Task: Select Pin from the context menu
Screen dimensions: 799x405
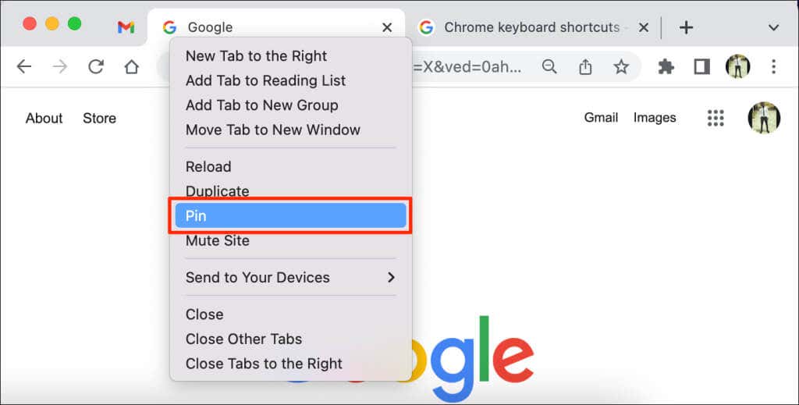Action: tap(290, 215)
